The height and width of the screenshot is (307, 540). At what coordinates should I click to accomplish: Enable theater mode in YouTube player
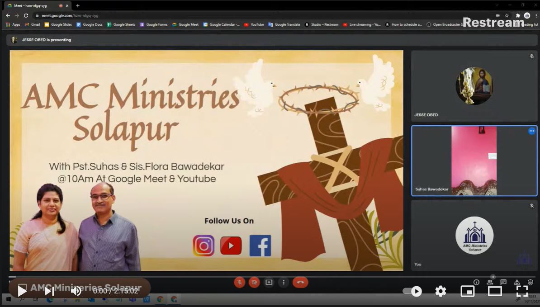(494, 291)
